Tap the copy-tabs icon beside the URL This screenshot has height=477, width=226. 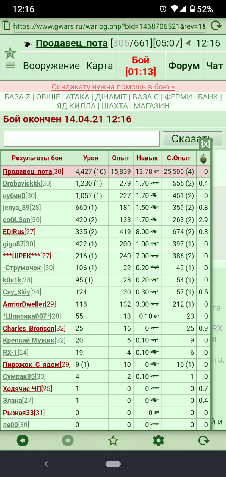(7, 26)
